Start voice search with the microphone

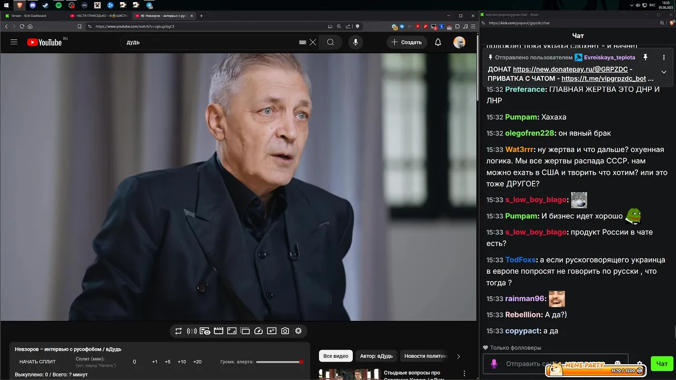coord(355,42)
